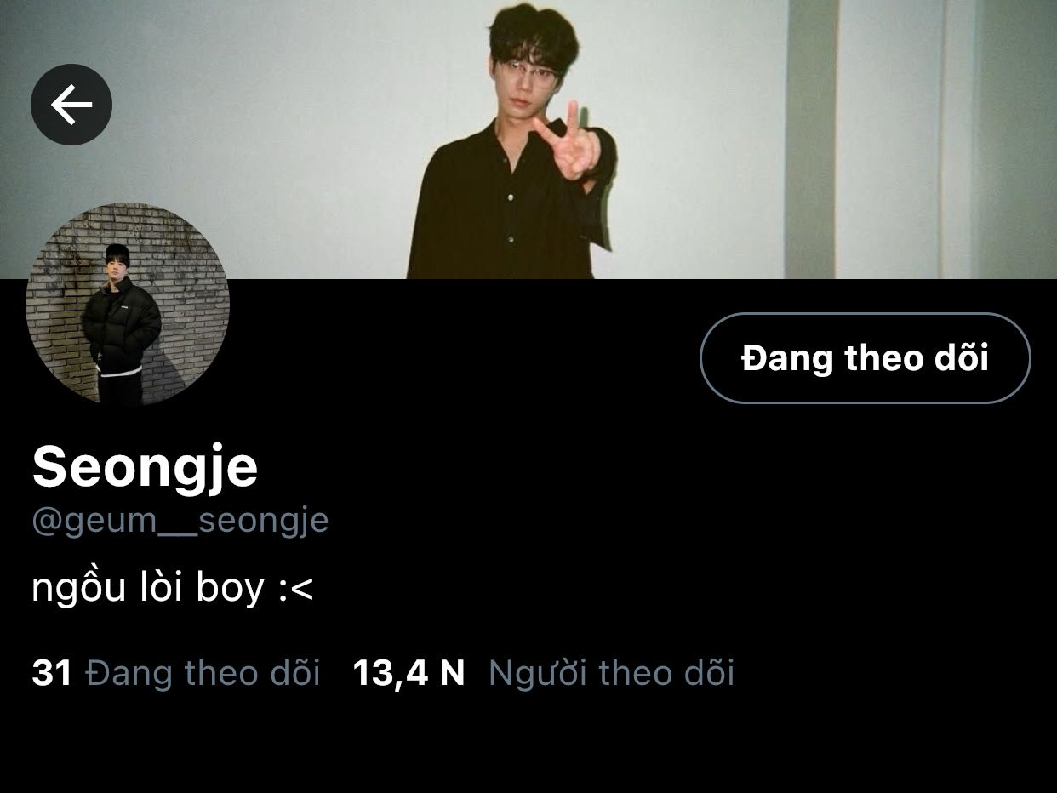The height and width of the screenshot is (793, 1057).
Task: Open the 31 Đang theo dõi list
Action: click(176, 673)
